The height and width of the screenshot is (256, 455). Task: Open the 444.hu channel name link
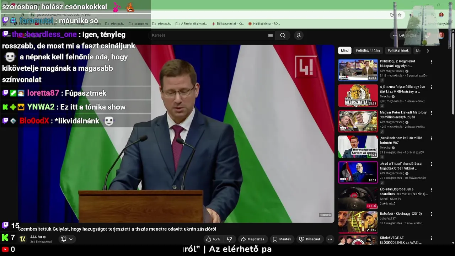[x=36, y=237]
